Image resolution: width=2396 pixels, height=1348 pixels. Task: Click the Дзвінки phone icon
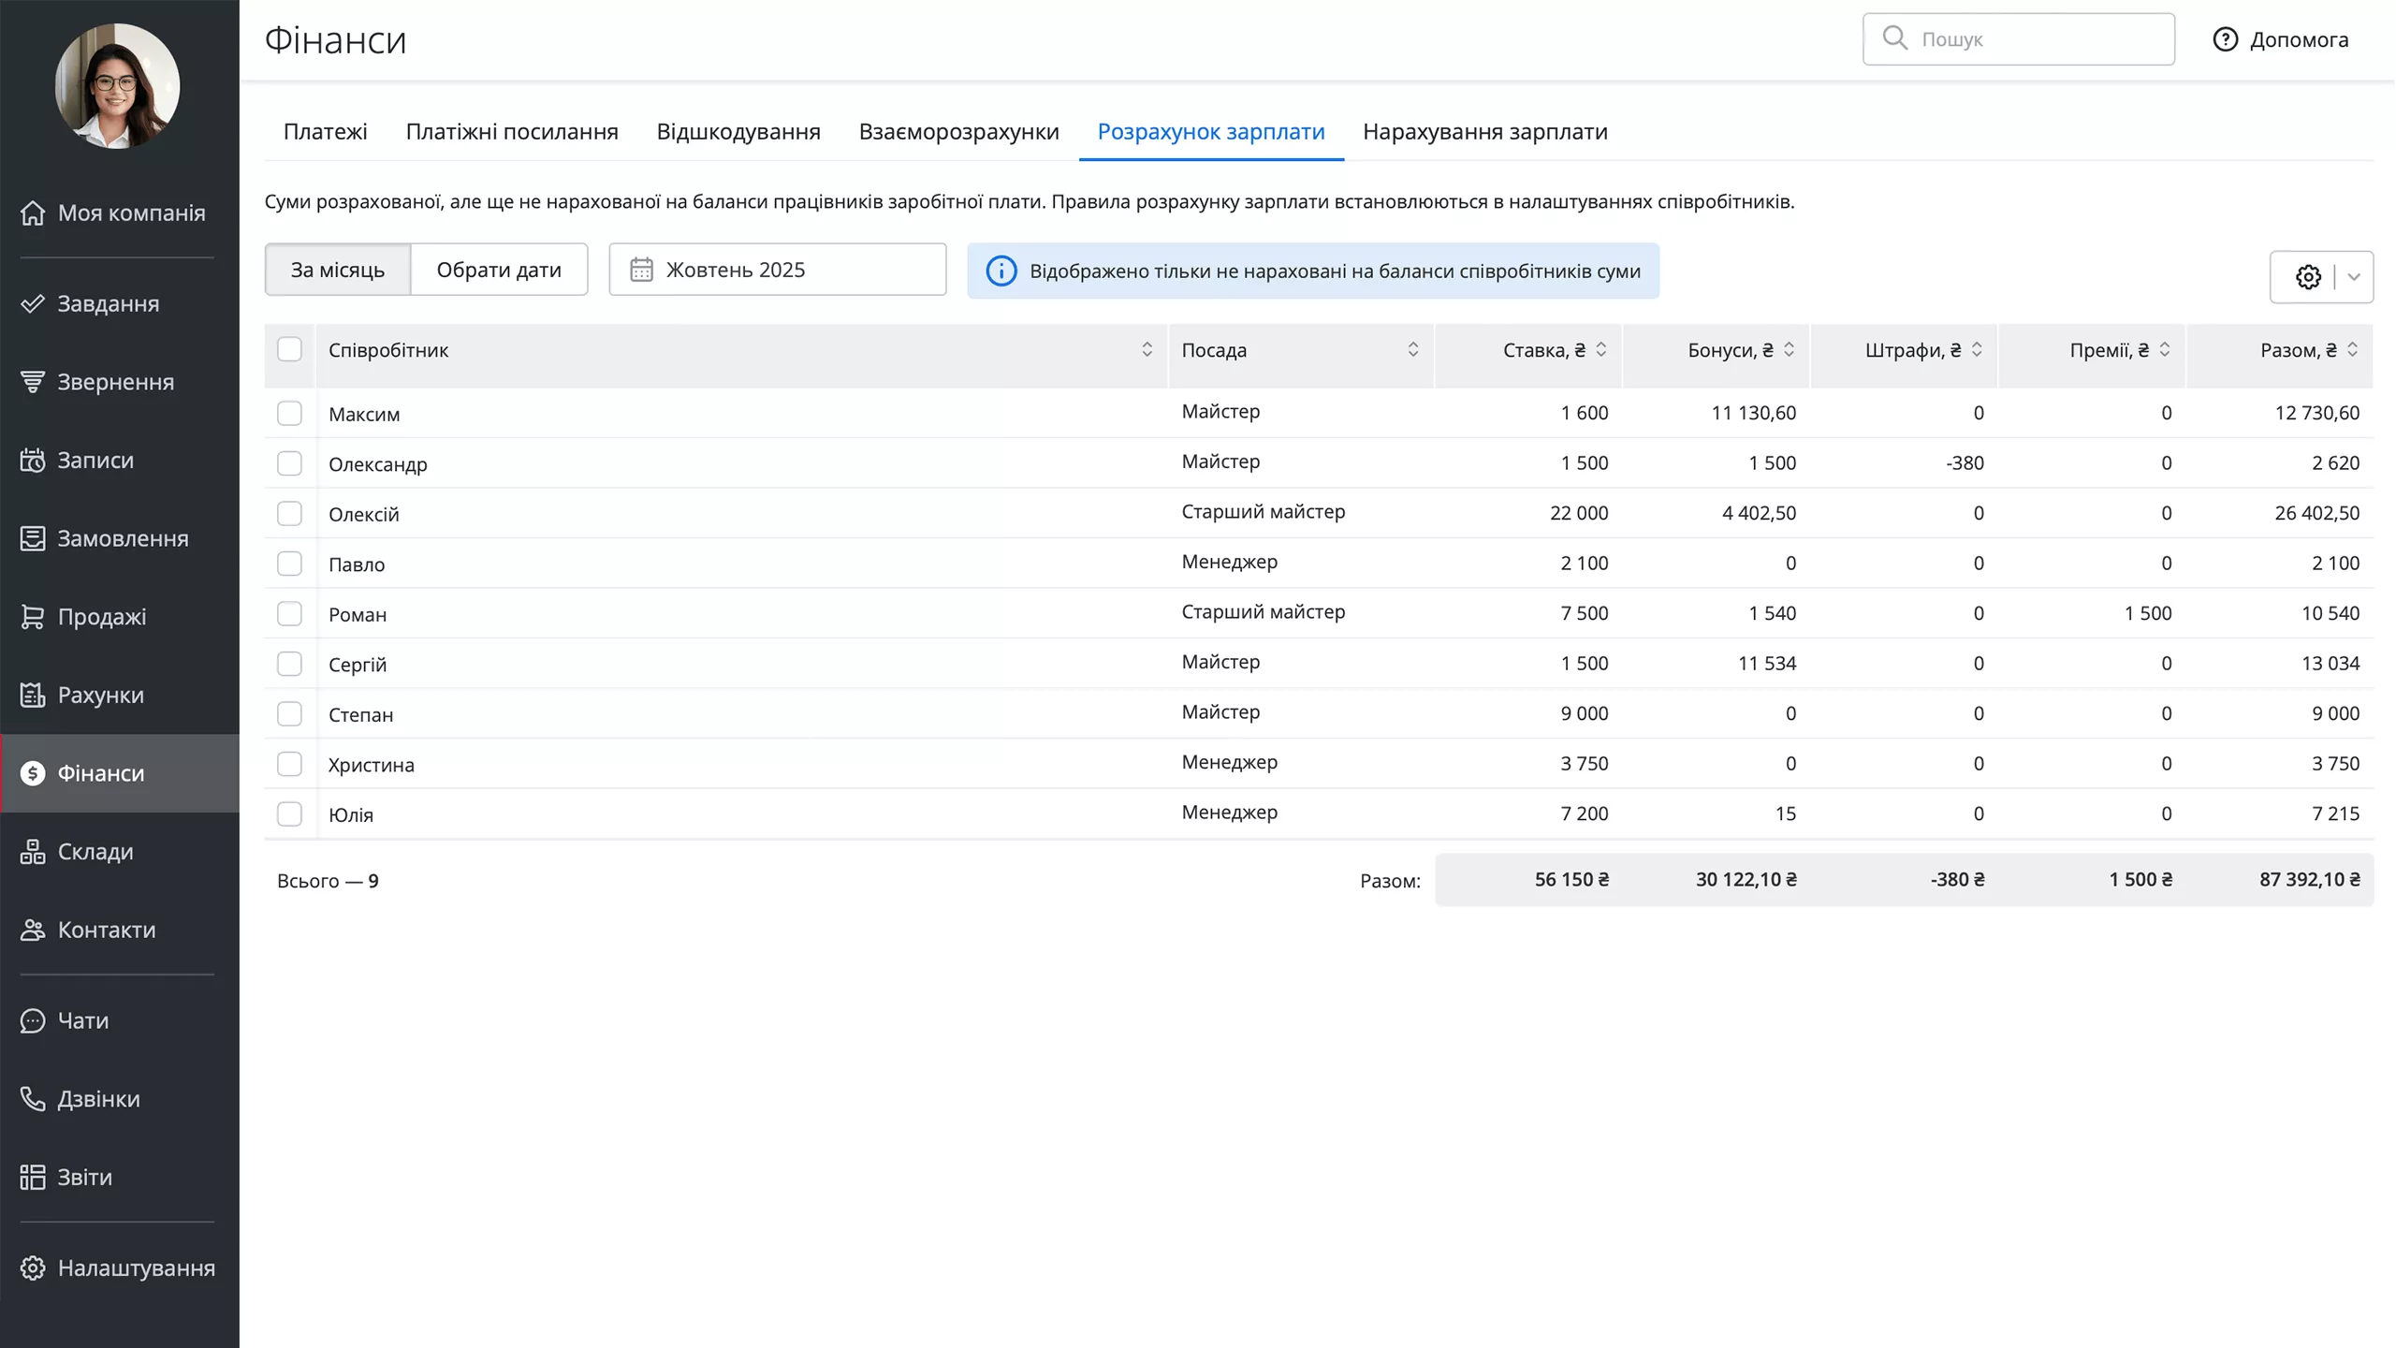tap(33, 1099)
